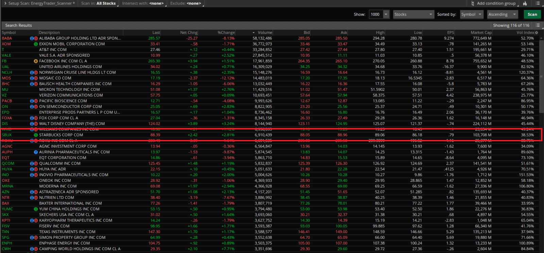This screenshot has height=253, width=544.
Task: Sort by the Net Chng column header
Action: coord(189,33)
